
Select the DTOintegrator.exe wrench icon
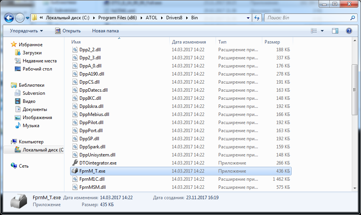(75, 163)
